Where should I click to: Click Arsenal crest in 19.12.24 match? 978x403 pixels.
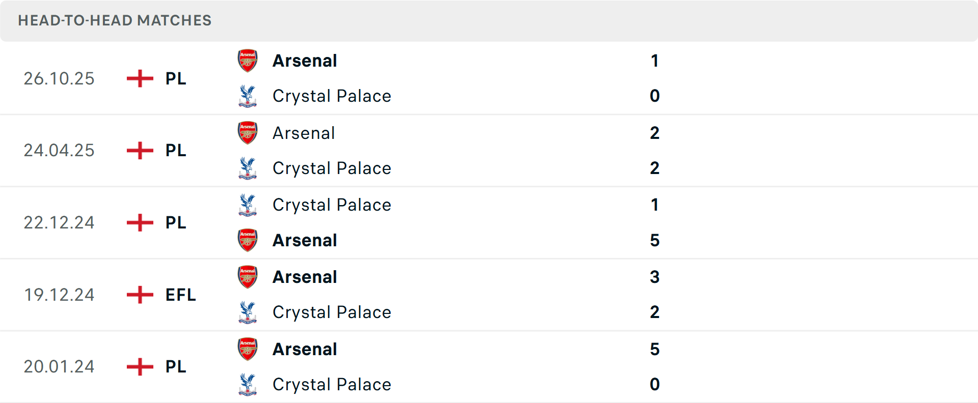(248, 277)
